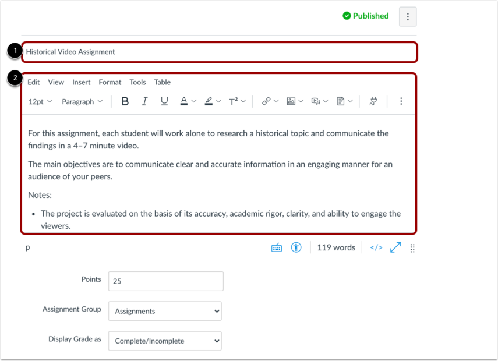Open the Format menu
Screen dimensions: 498x361
click(x=110, y=82)
